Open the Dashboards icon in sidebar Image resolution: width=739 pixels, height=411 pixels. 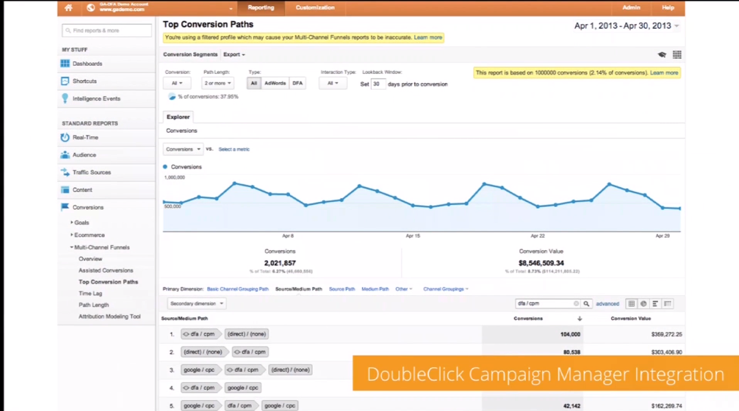pyautogui.click(x=65, y=64)
